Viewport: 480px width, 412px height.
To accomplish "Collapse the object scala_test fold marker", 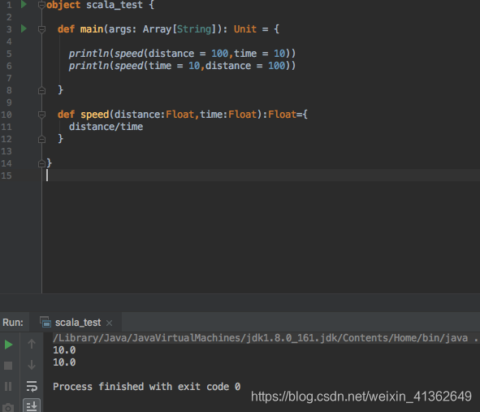I will (x=41, y=5).
